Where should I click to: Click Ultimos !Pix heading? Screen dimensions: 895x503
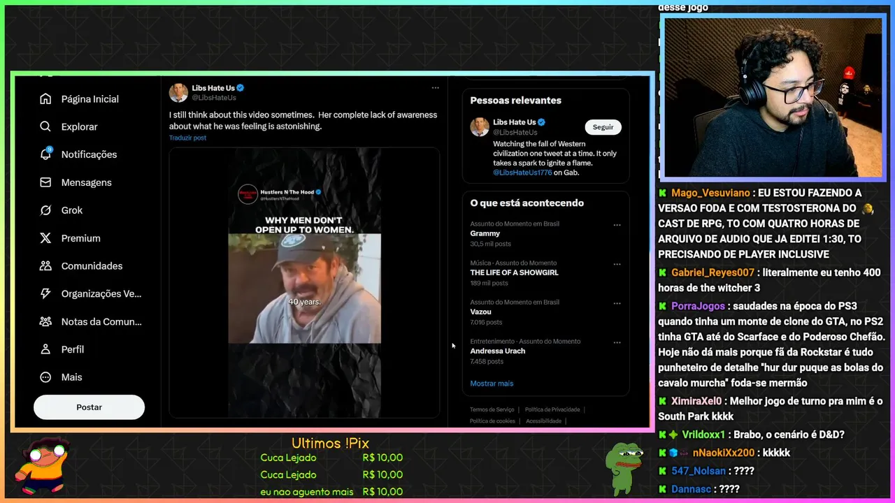tap(330, 444)
